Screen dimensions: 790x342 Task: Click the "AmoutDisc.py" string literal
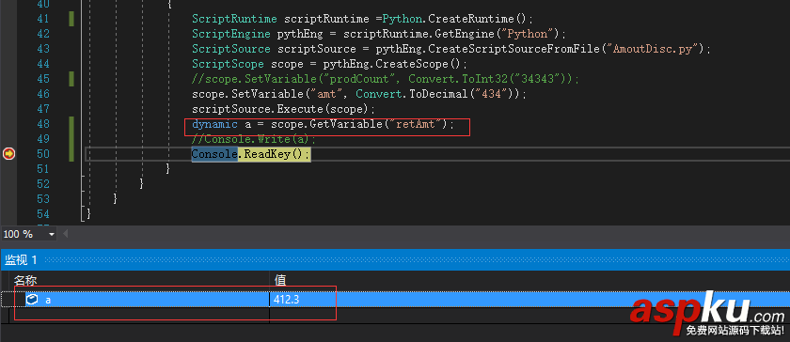tap(653, 50)
